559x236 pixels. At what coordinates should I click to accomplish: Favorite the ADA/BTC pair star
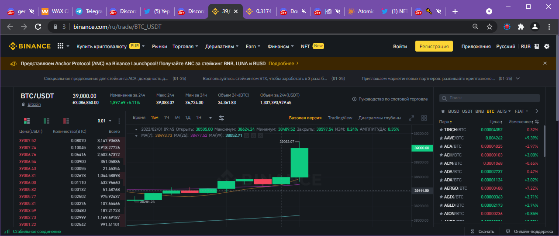(441, 172)
